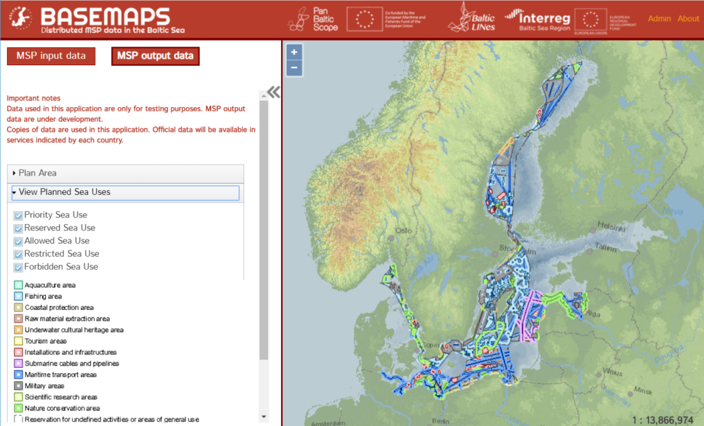Click the Coastal protection area legend swatch
The height and width of the screenshot is (426, 704).
tap(18, 307)
